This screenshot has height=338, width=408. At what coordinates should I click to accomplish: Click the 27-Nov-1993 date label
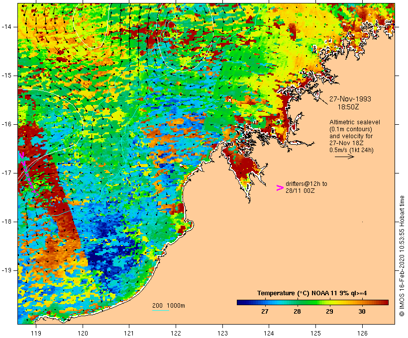(350, 99)
